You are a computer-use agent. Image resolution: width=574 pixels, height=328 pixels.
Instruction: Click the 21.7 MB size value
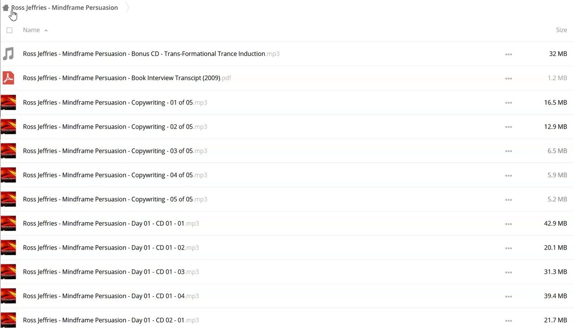556,320
